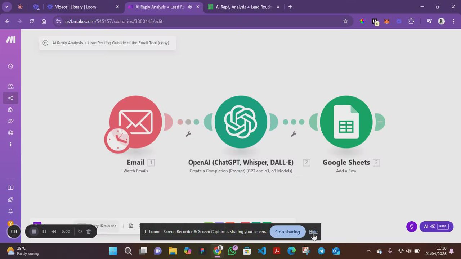Switch to Videos | Library | Loom tab
Screen dimensions: 461x259
coord(83,7)
